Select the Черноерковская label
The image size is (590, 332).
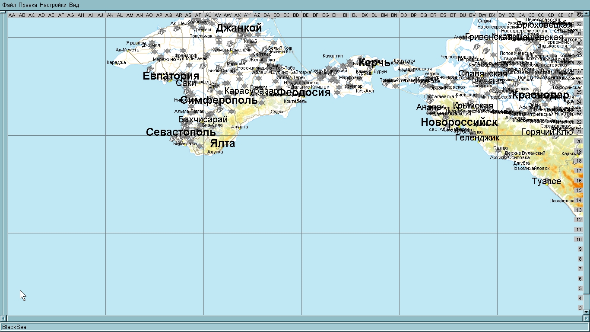pyautogui.click(x=459, y=57)
